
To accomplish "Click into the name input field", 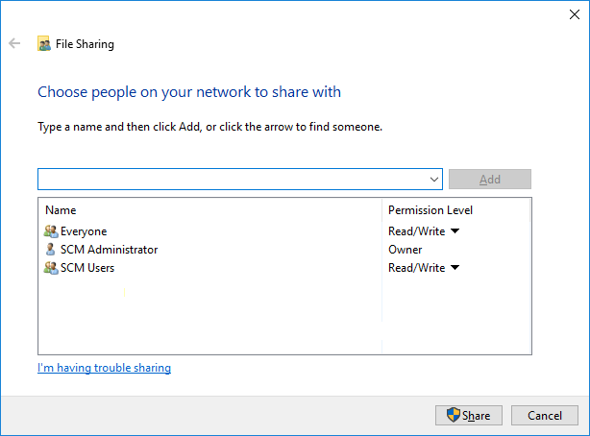I will [231, 180].
